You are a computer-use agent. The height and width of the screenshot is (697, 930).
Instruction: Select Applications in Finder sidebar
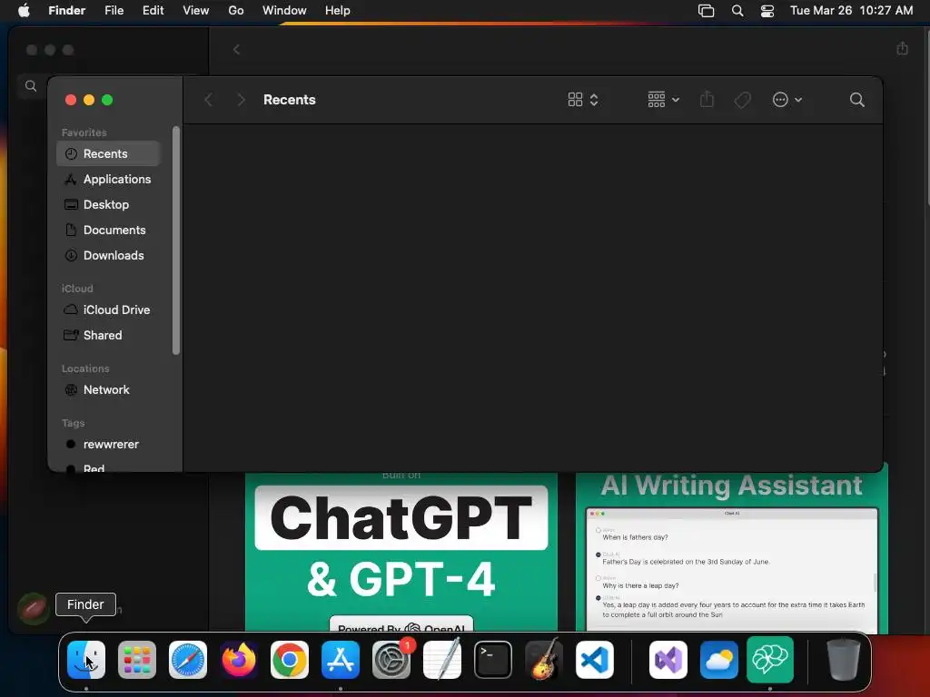click(x=109, y=179)
